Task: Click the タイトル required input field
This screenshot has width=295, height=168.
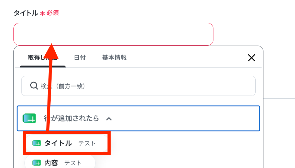Action: tap(113, 34)
